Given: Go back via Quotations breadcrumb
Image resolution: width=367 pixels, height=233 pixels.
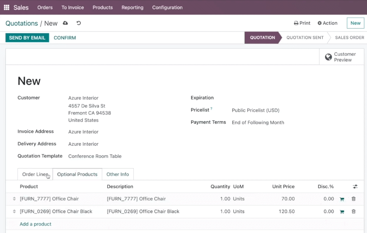Looking at the screenshot, I should [22, 24].
